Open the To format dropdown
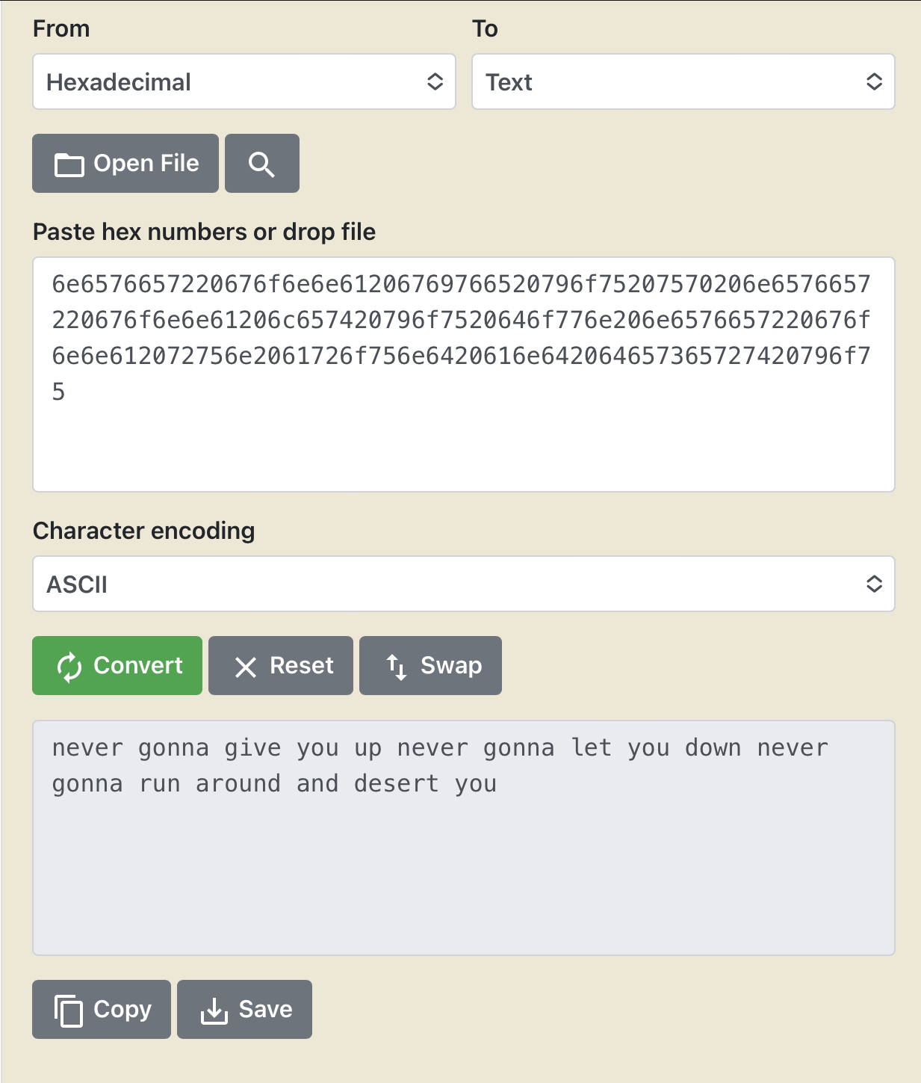This screenshot has width=921, height=1083. (683, 82)
